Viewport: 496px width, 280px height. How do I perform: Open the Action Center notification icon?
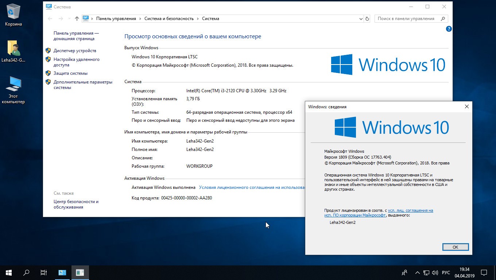(x=484, y=272)
